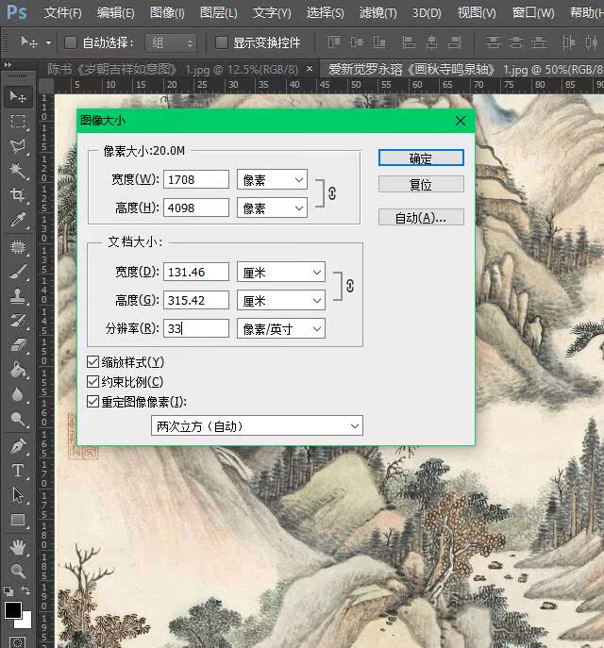Uncheck 重定图像像素 option
This screenshot has height=648, width=604.
click(x=93, y=401)
